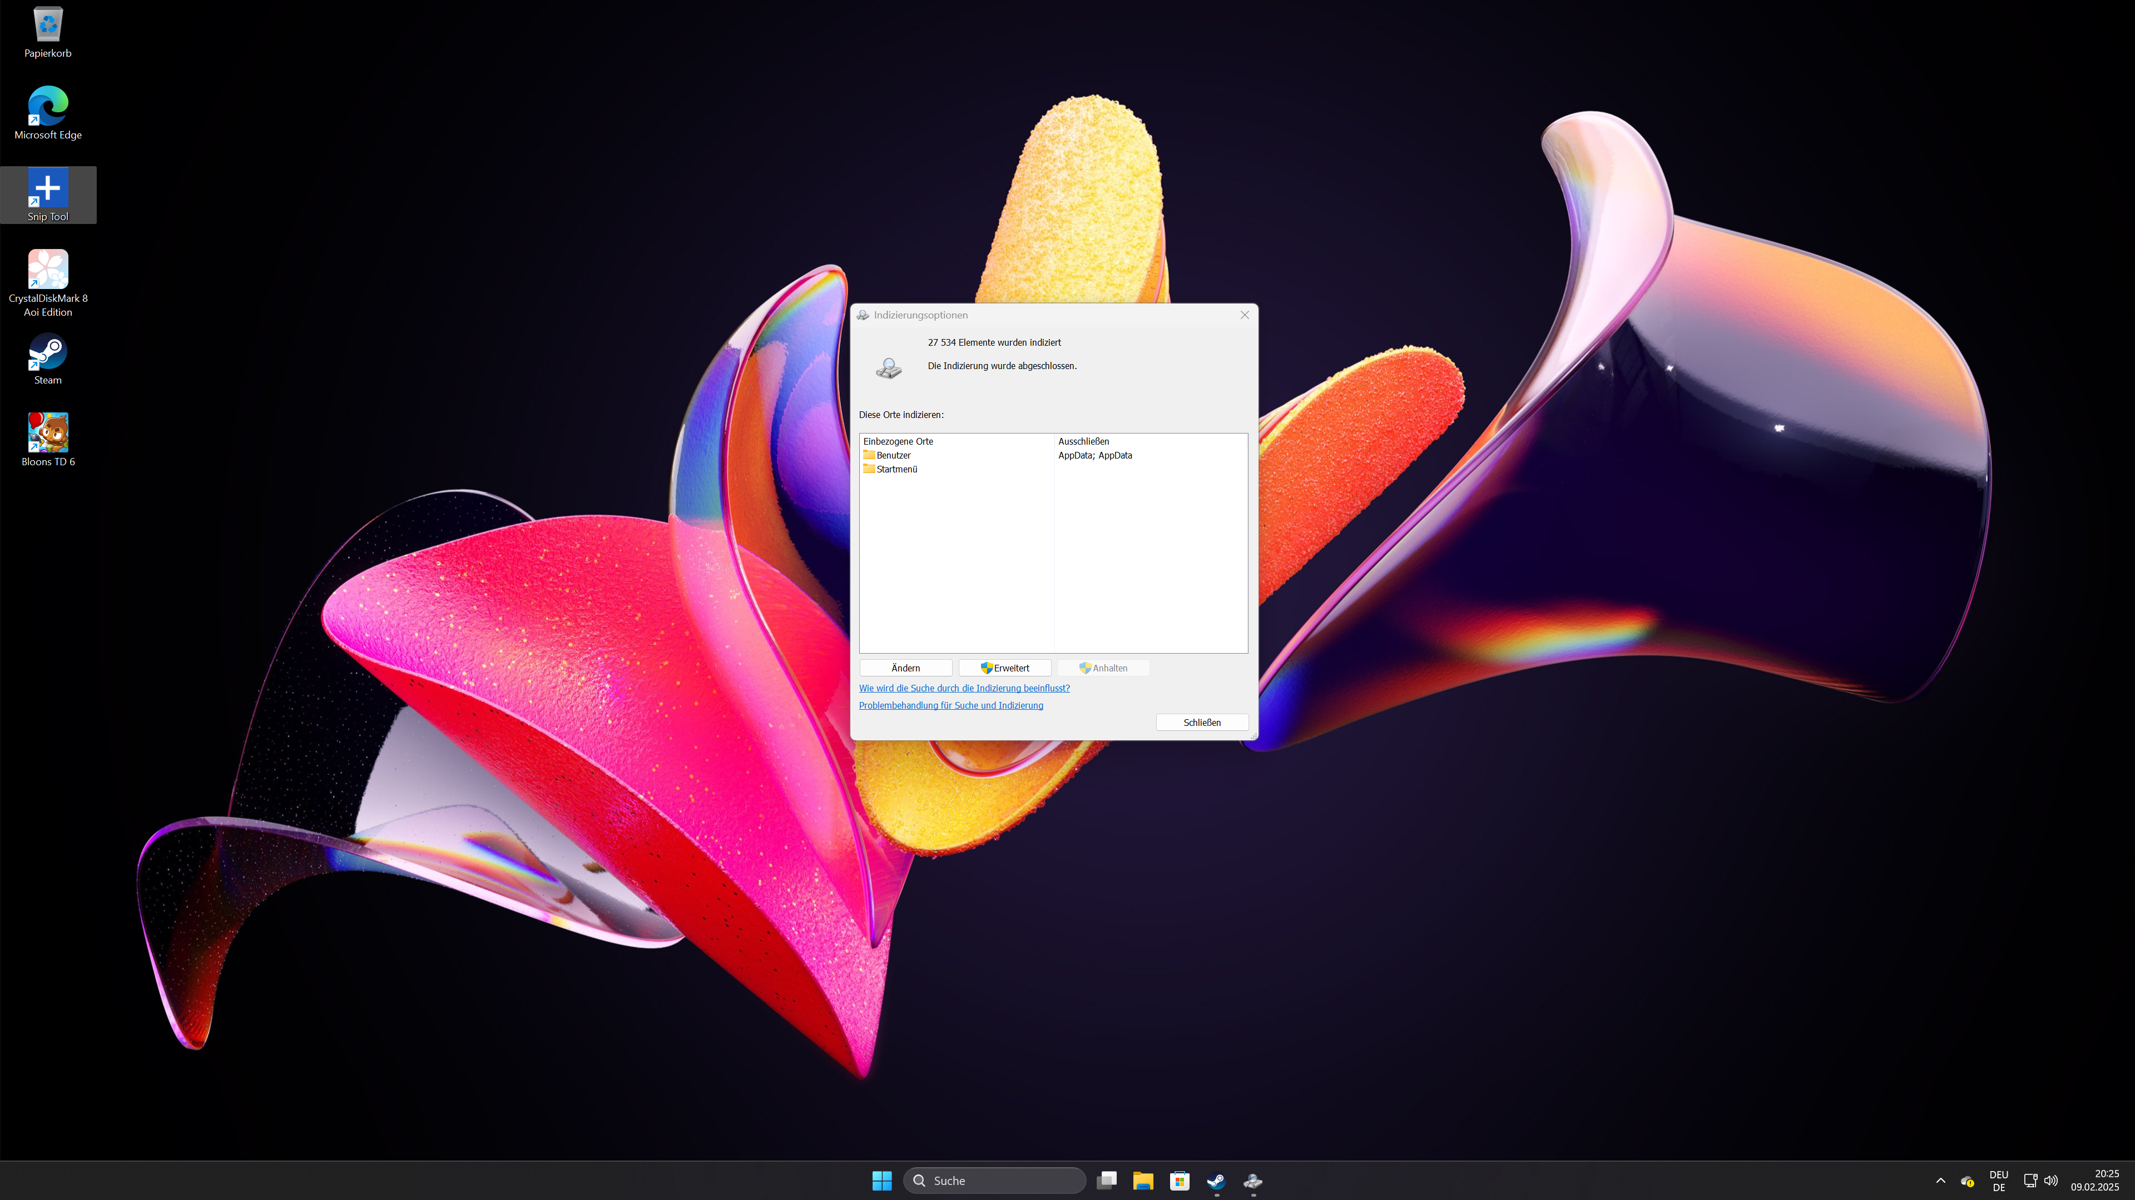The height and width of the screenshot is (1200, 2135).
Task: Select the Snip Tool desktop shortcut
Action: (x=48, y=190)
